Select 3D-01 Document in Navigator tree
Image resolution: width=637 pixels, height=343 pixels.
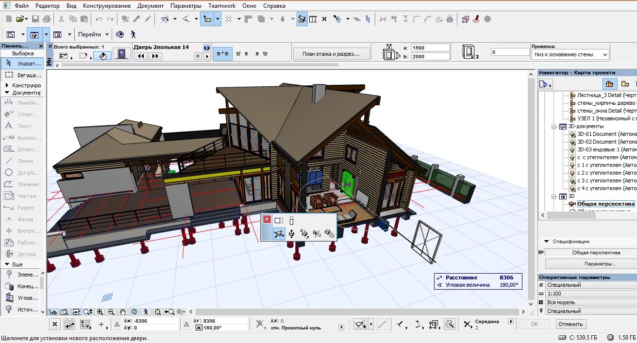click(x=606, y=134)
